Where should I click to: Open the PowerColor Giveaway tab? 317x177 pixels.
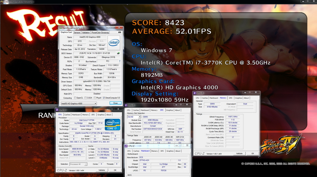coord(100,32)
